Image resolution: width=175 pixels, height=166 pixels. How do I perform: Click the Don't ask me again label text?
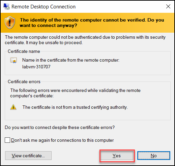coord(62,140)
